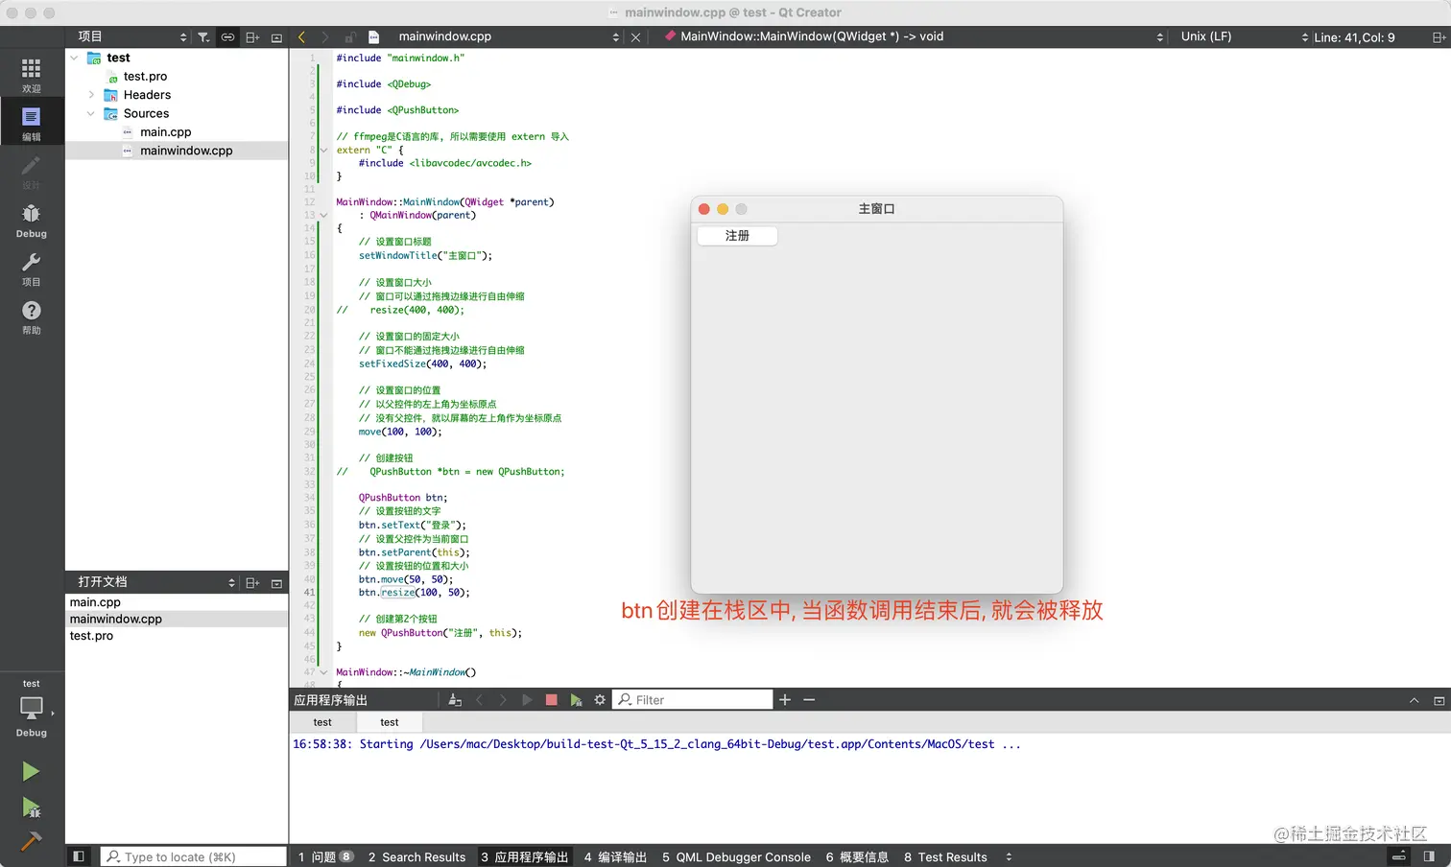Focus the Type to locate field

click(193, 856)
